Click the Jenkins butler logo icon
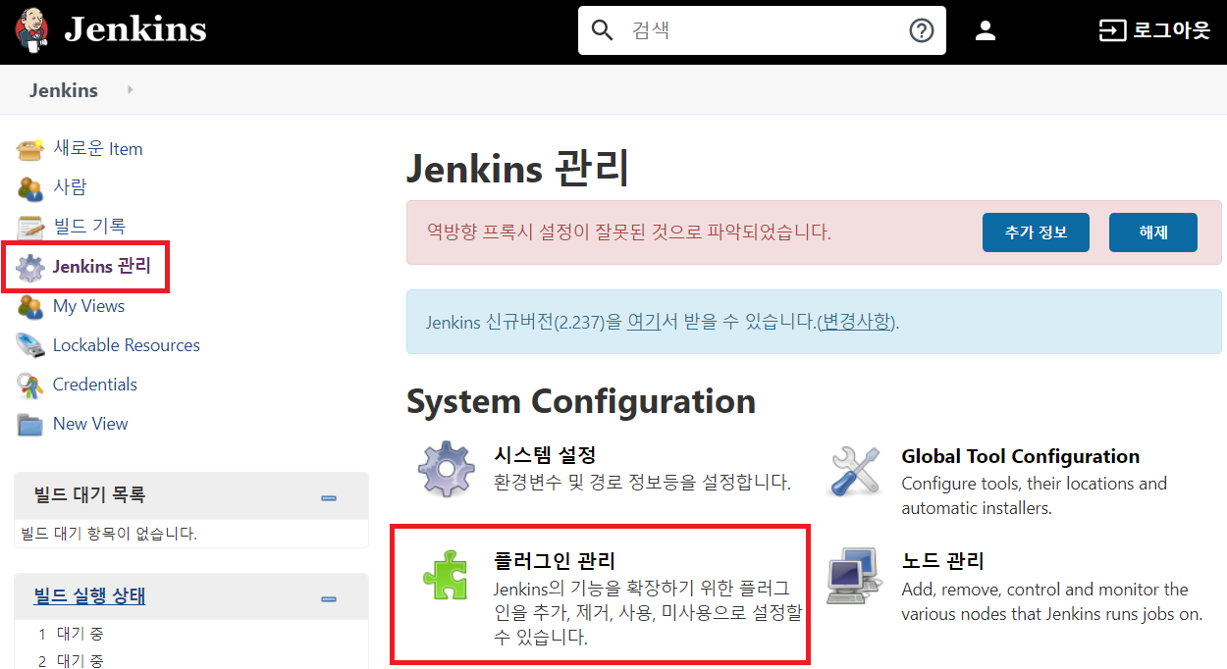 click(32, 29)
